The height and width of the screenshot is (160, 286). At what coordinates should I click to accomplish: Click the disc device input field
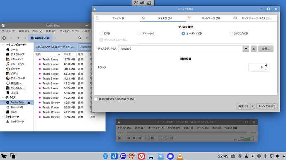coord(180,49)
